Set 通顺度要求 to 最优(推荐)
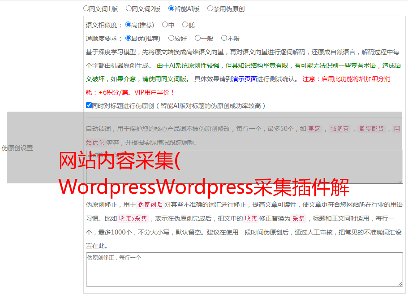 coord(128,38)
